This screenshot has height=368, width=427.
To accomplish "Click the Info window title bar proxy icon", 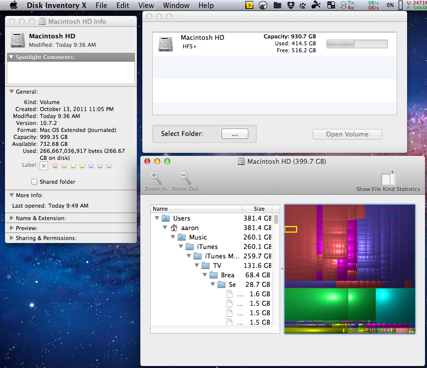I will coord(42,21).
